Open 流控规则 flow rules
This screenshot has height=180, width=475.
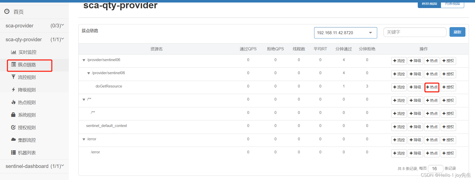(x=27, y=77)
